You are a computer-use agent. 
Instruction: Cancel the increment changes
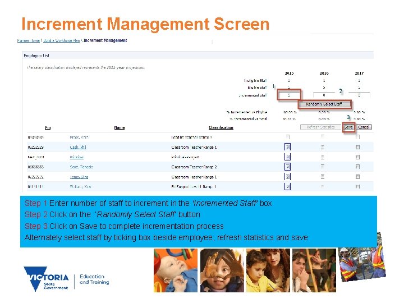coord(364,127)
